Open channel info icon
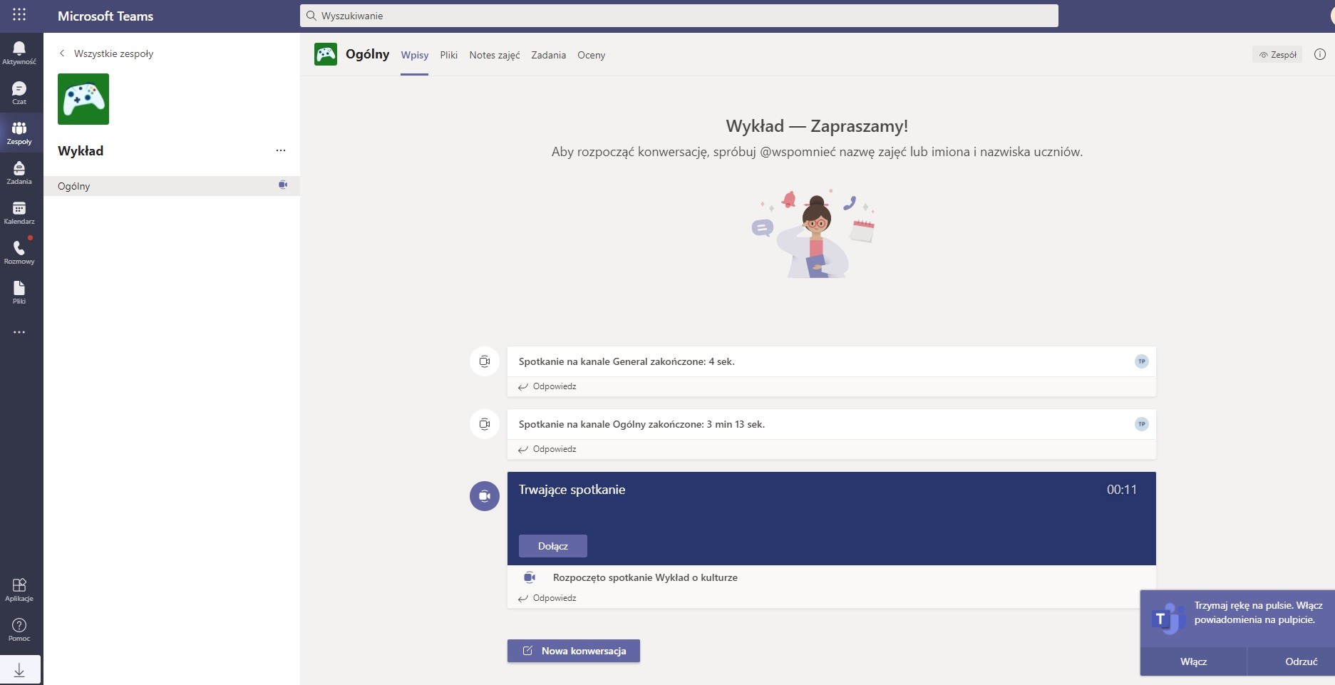Image resolution: width=1335 pixels, height=685 pixels. [1320, 54]
